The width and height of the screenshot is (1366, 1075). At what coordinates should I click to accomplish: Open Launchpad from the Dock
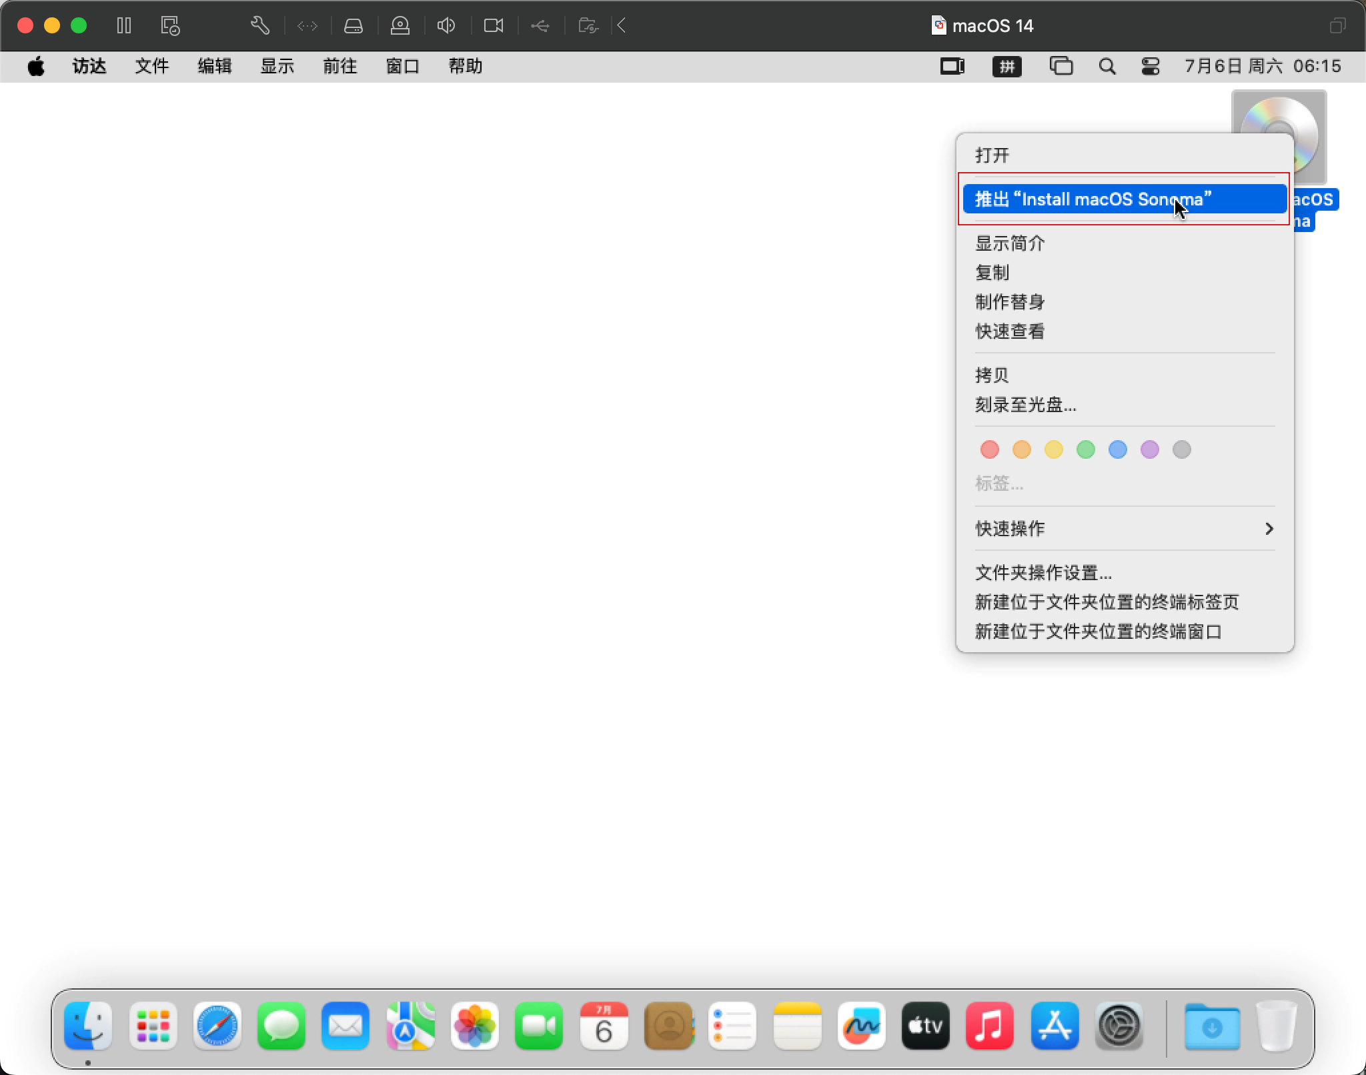coord(153,1026)
